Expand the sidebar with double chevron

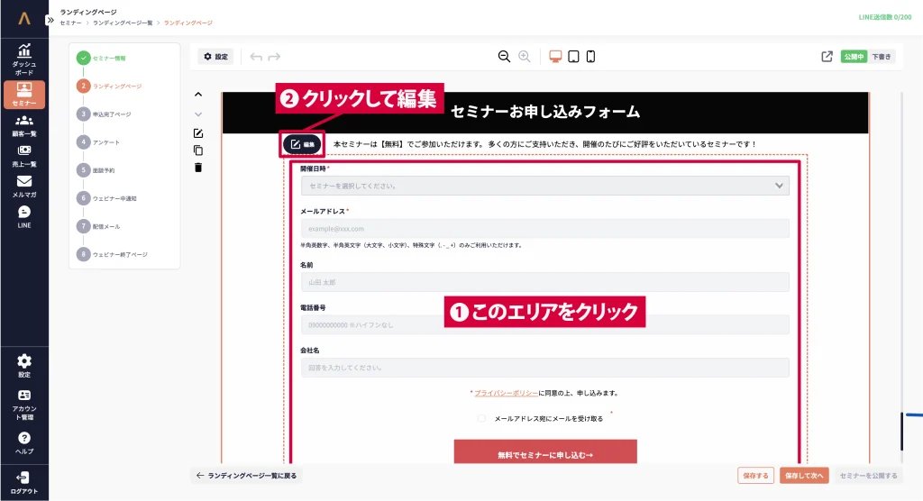tap(50, 18)
